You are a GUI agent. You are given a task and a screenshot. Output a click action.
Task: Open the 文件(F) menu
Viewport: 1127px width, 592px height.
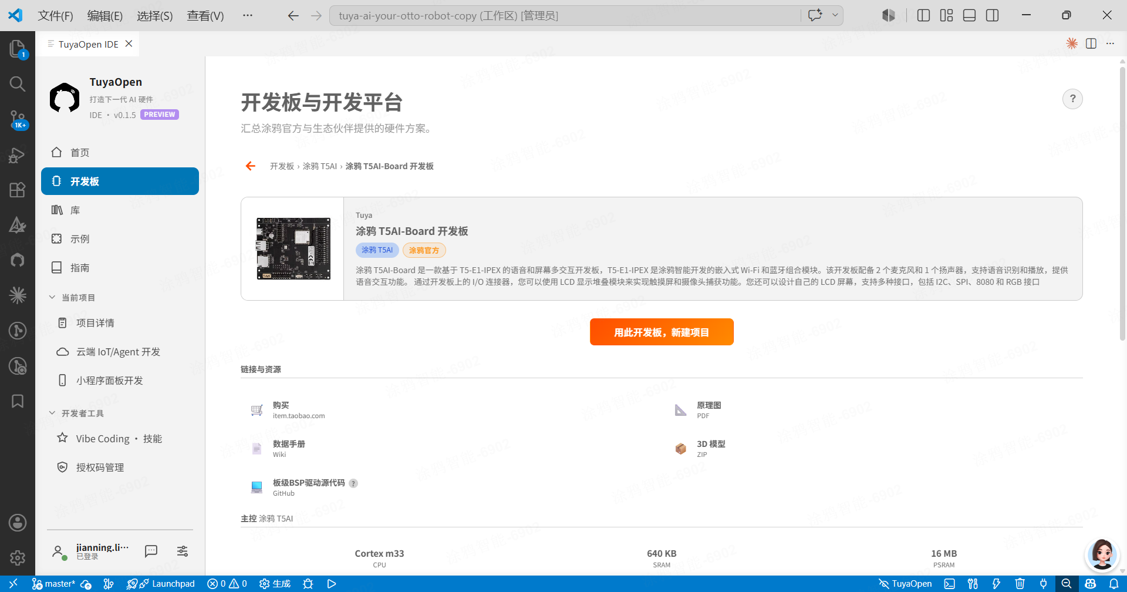coord(55,16)
